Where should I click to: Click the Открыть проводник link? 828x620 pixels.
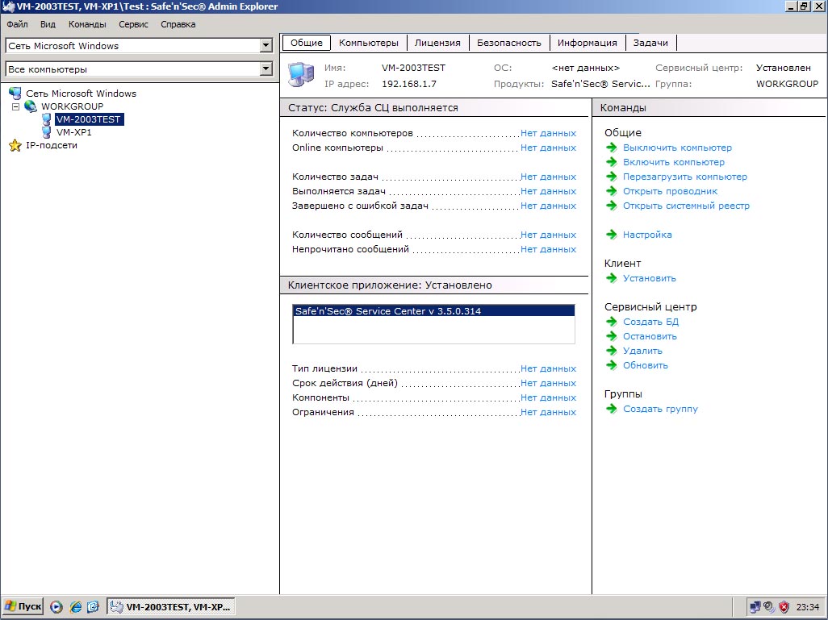670,191
